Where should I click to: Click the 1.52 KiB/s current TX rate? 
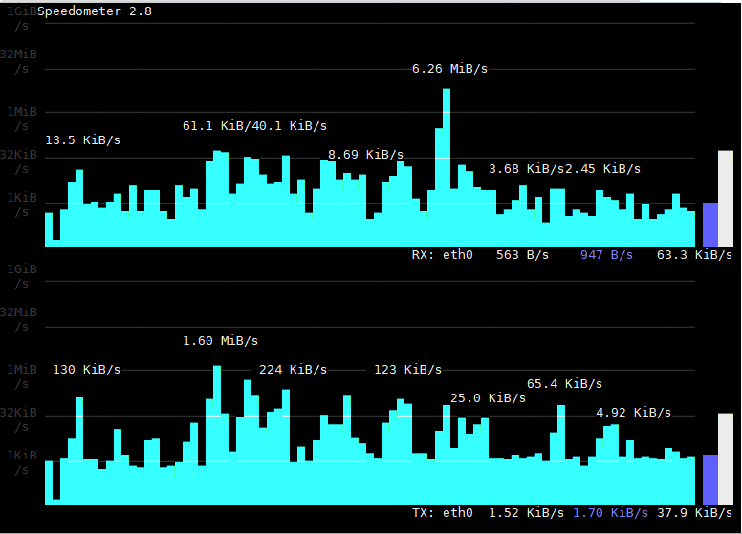click(x=526, y=513)
